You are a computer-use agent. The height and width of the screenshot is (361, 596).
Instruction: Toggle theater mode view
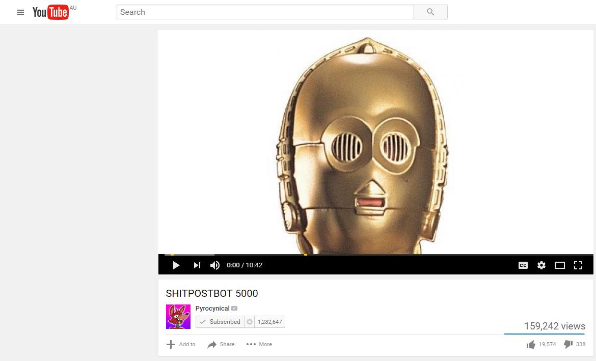click(x=560, y=265)
